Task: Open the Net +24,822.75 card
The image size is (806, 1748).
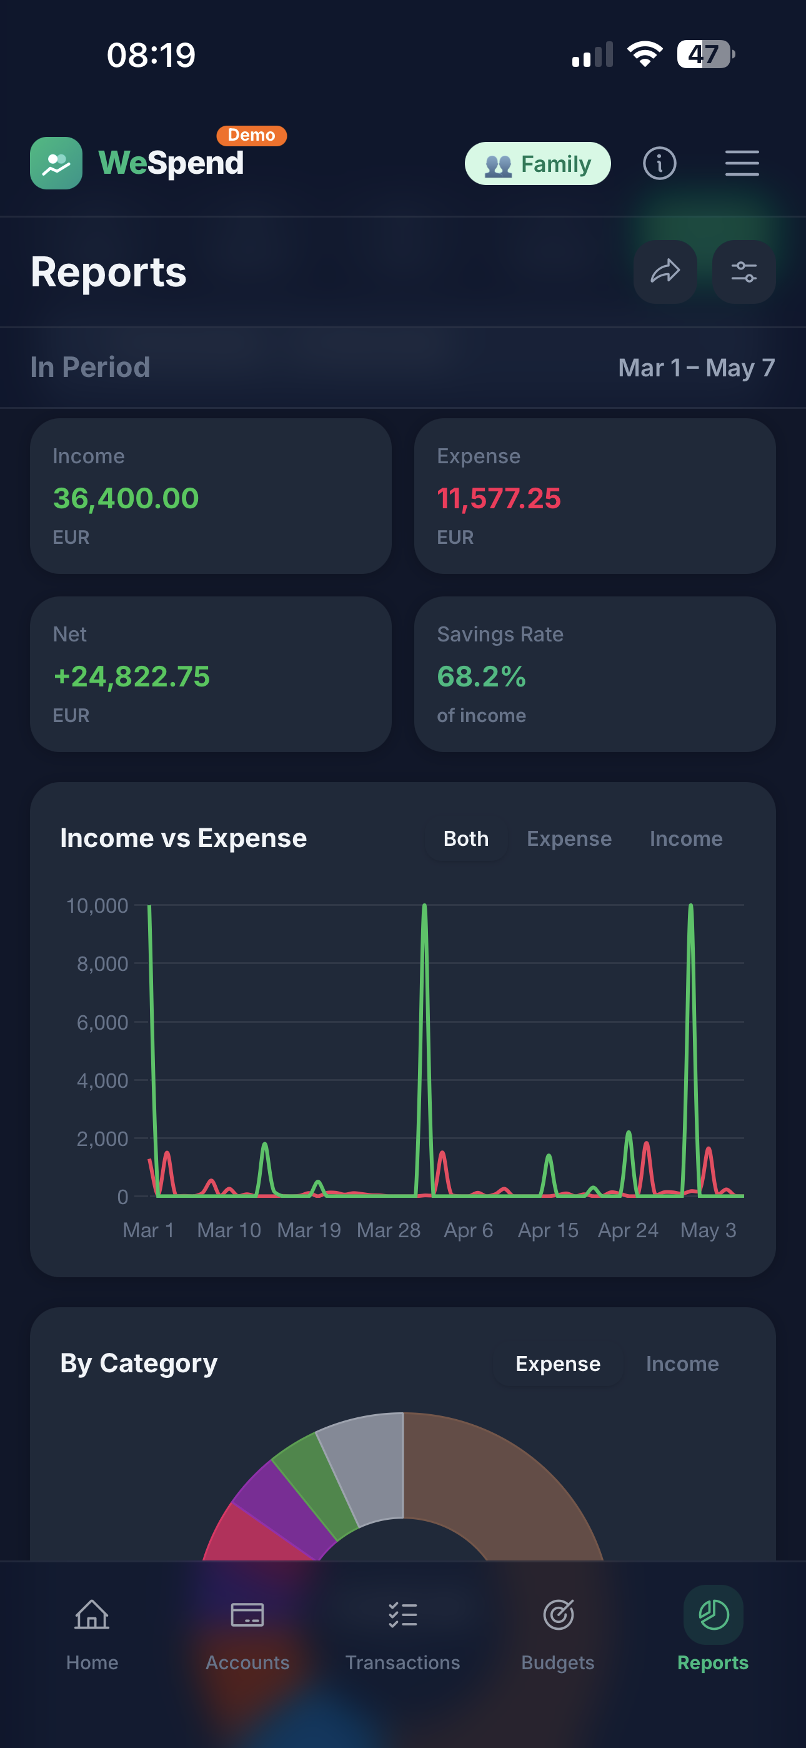Action: (211, 674)
